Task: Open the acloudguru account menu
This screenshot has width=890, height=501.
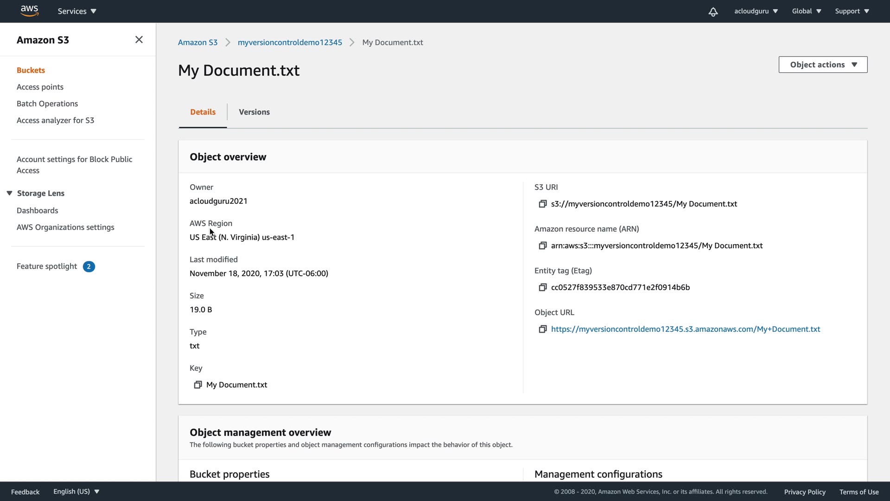Action: point(756,11)
